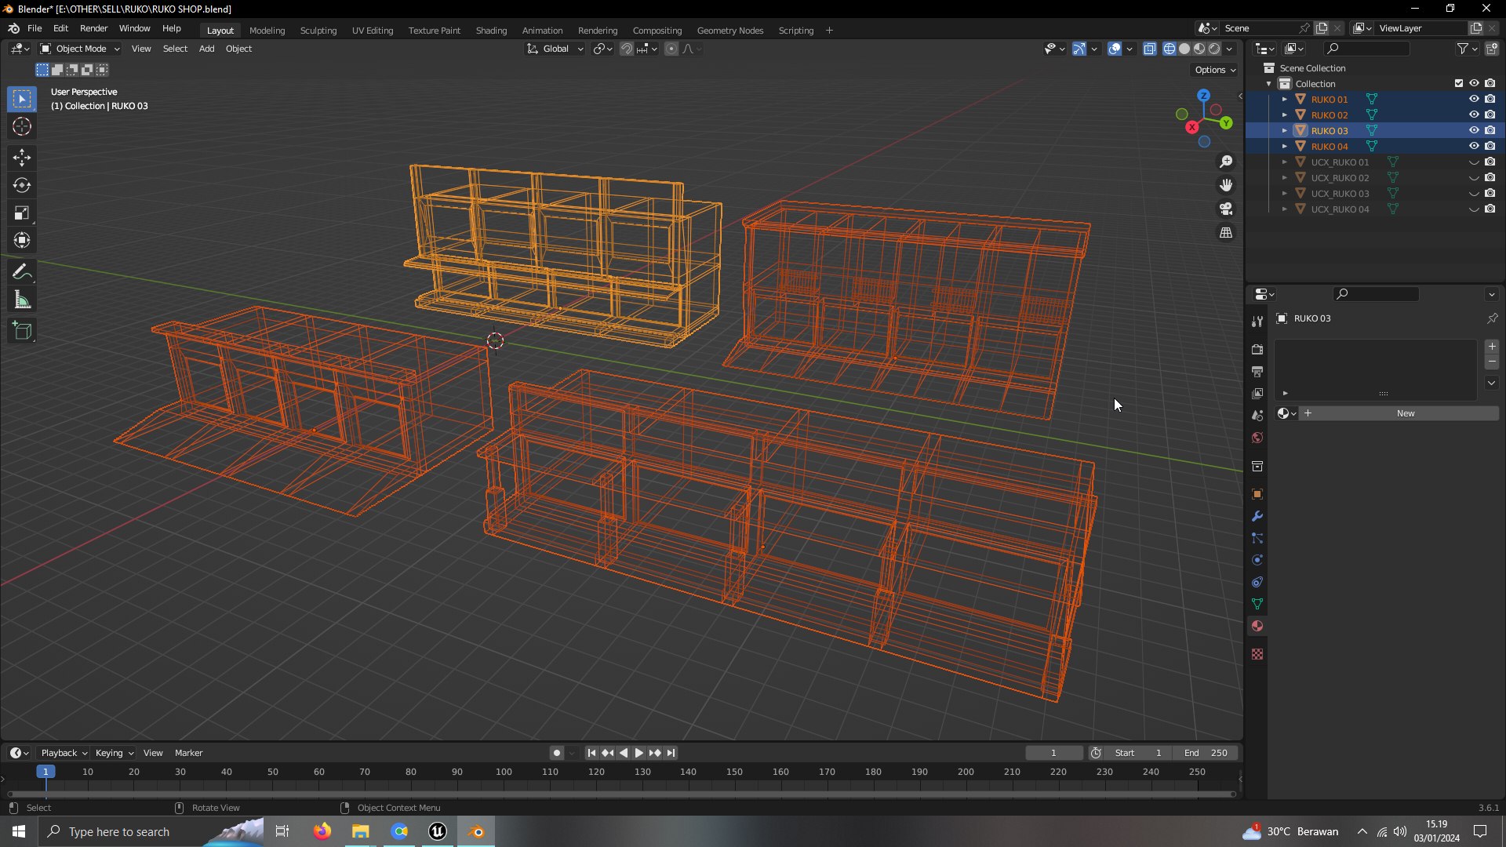The image size is (1506, 847).
Task: Activate the Scale tool
Action: (x=22, y=213)
